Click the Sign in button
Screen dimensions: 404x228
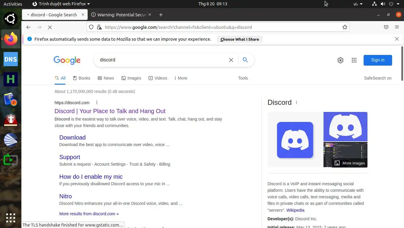[x=378, y=60]
